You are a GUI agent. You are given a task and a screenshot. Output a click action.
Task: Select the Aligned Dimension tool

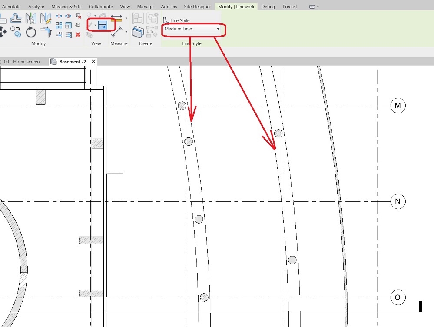pos(116,17)
